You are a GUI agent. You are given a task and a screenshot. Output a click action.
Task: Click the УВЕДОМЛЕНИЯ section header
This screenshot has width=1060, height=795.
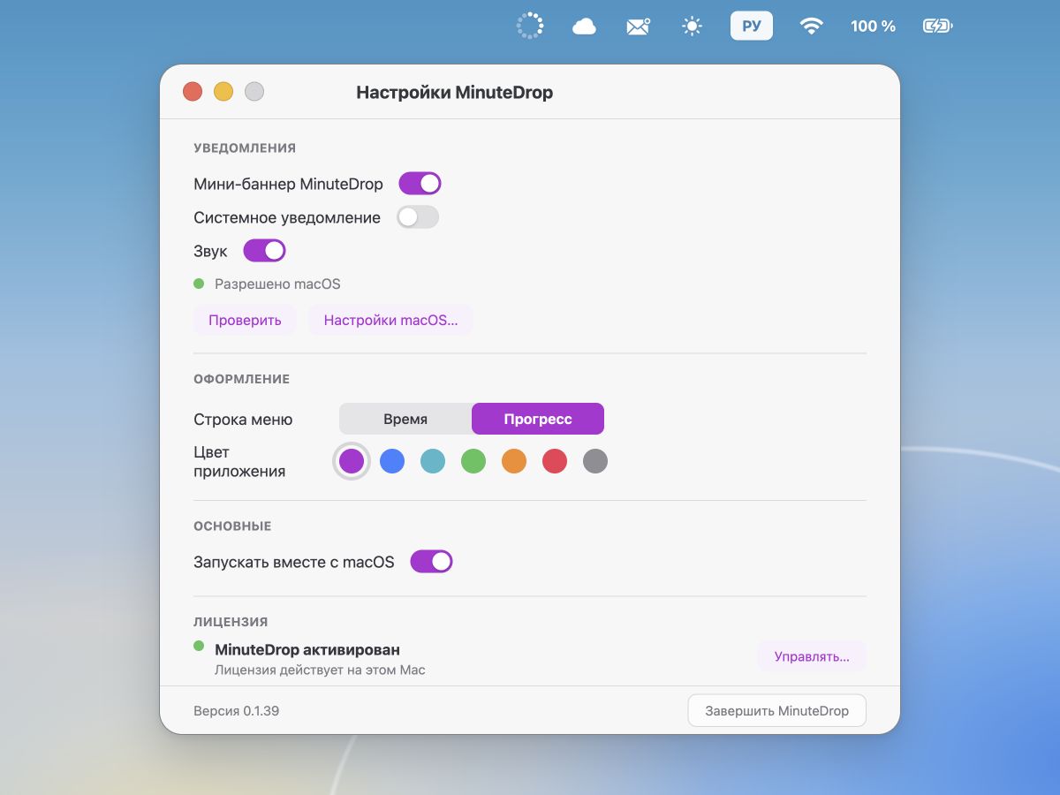coord(245,148)
